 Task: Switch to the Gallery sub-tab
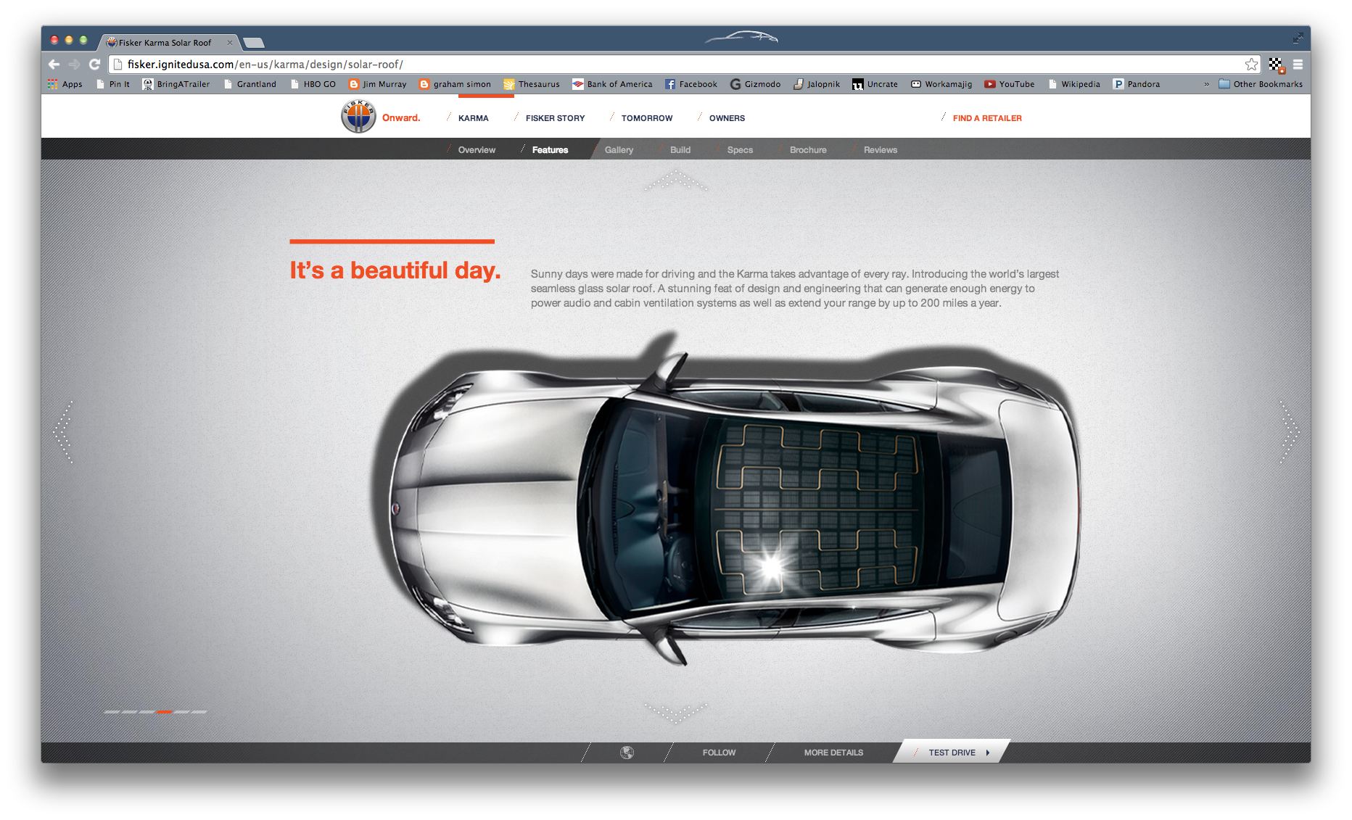point(619,150)
